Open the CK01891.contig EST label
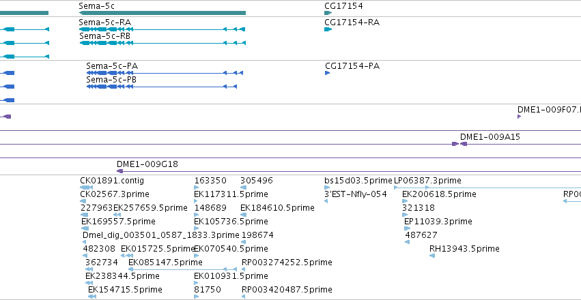Viewport: 581px width, 300px height. (112, 181)
